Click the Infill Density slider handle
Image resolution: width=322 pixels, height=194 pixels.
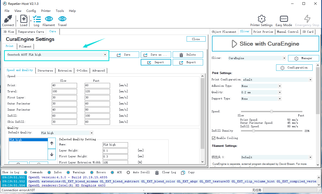coord(253,131)
